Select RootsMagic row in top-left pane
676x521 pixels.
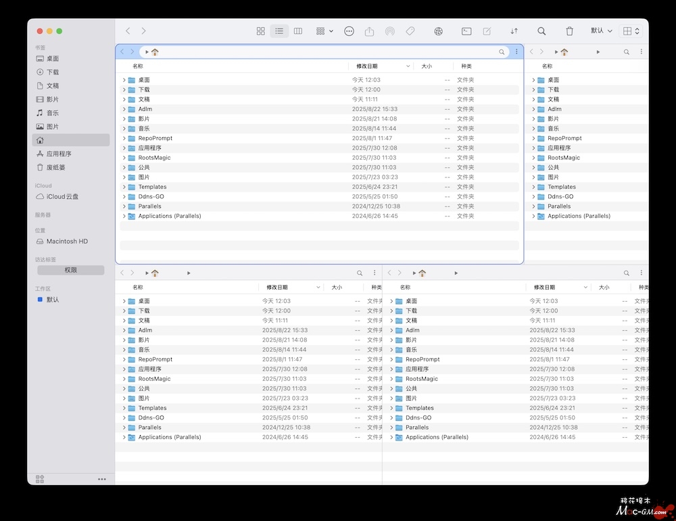pyautogui.click(x=320, y=158)
